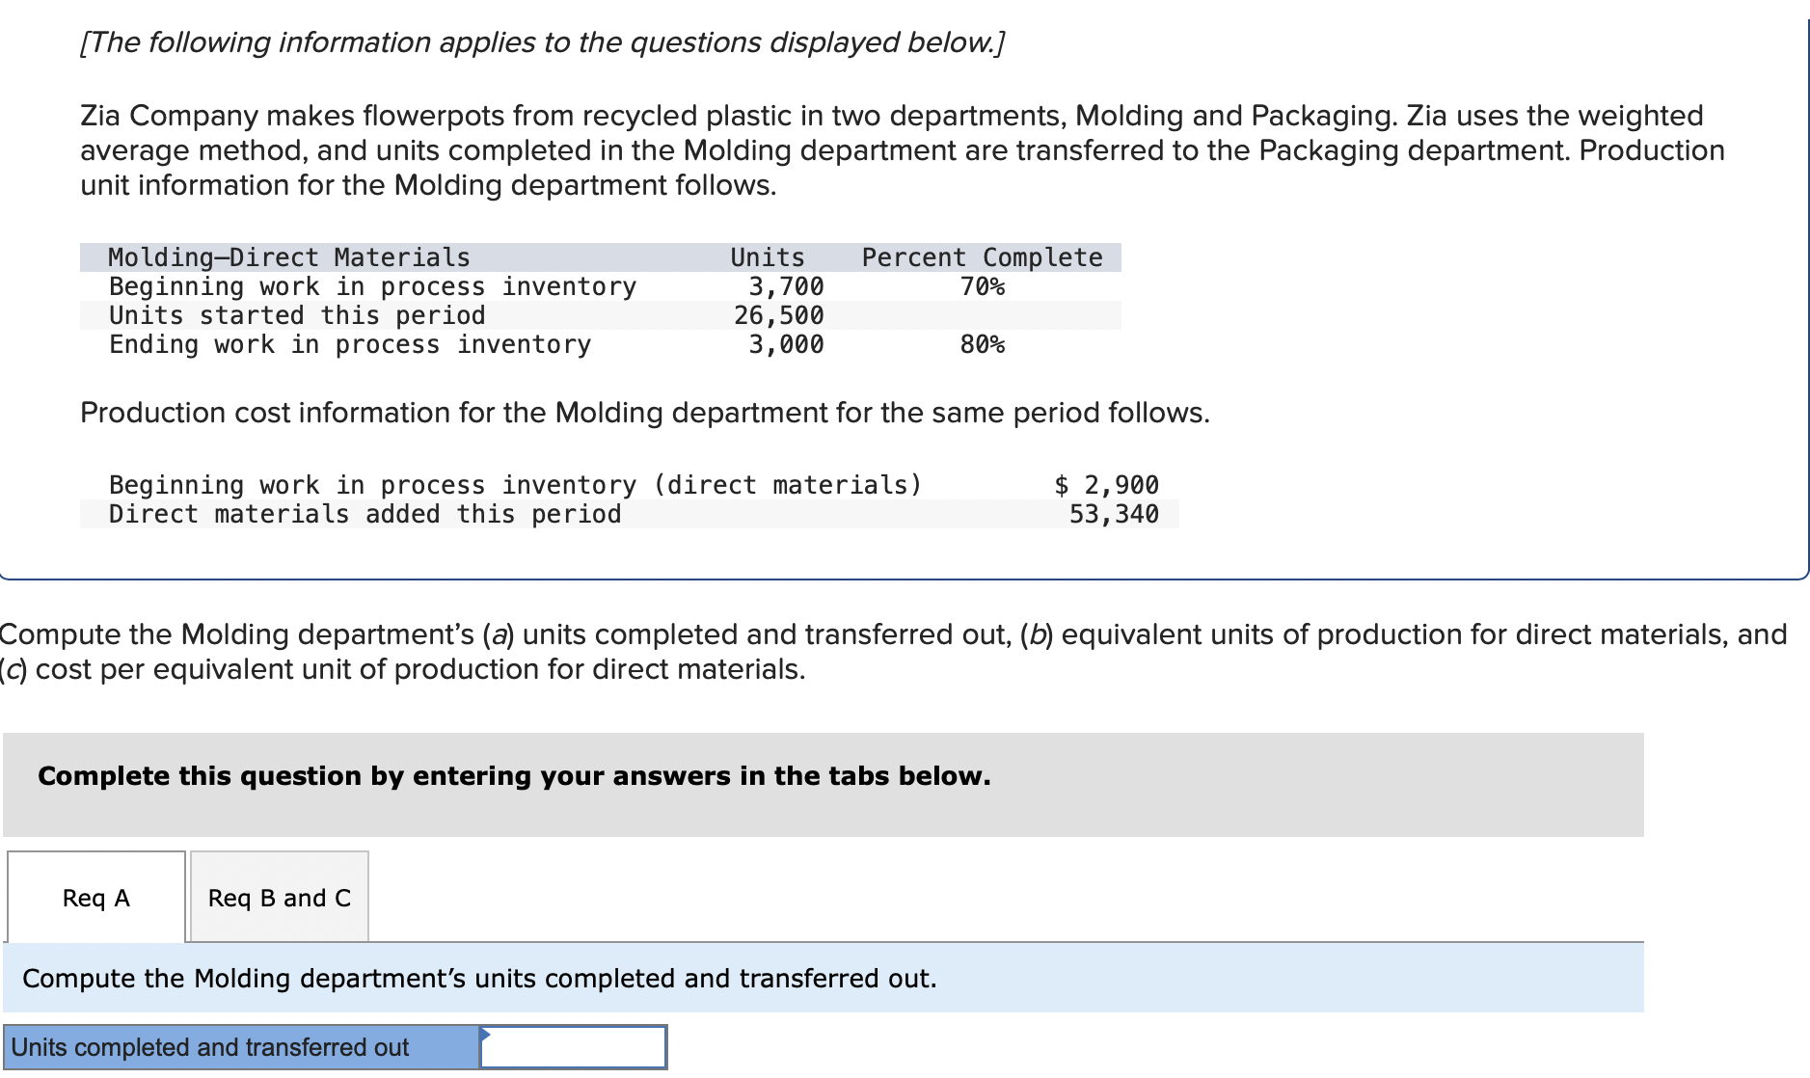Viewport: 1810px width, 1078px height.
Task: Click 'Beginning work in process inventory (direct materials)' label
Action: [x=515, y=484]
